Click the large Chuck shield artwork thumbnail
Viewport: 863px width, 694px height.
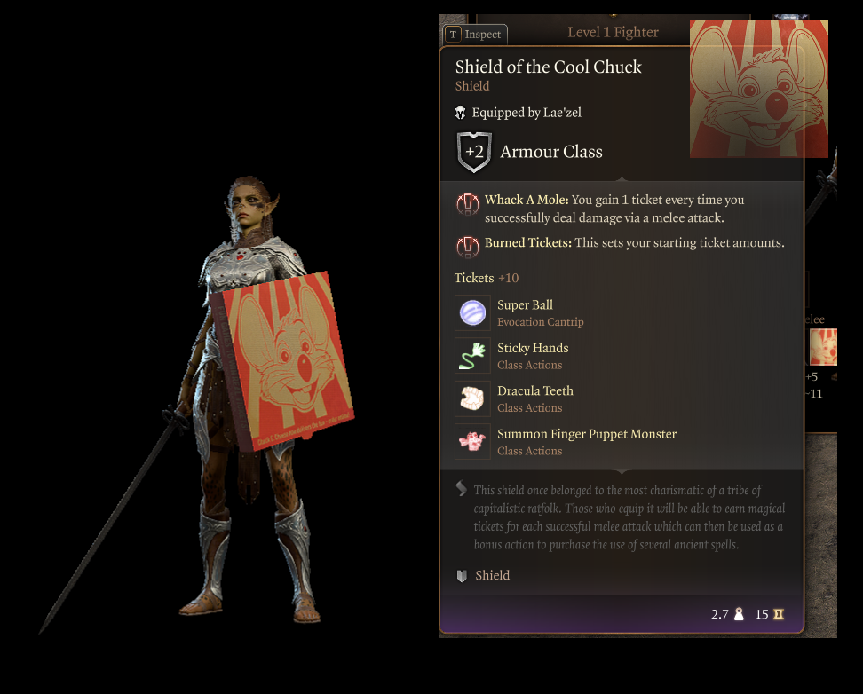pos(759,89)
